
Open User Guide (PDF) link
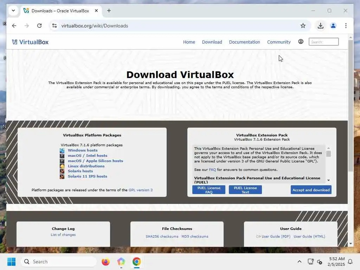coord(276,237)
